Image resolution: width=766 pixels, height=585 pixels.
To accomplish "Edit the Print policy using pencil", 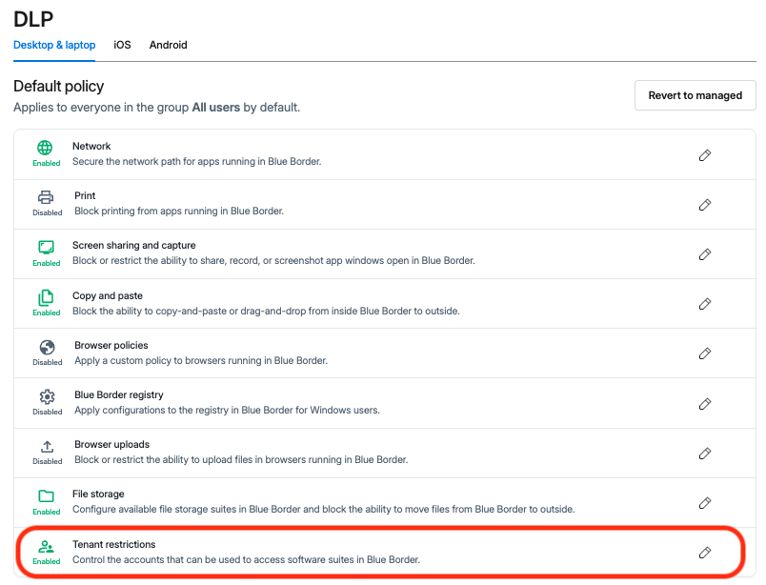I will [704, 205].
